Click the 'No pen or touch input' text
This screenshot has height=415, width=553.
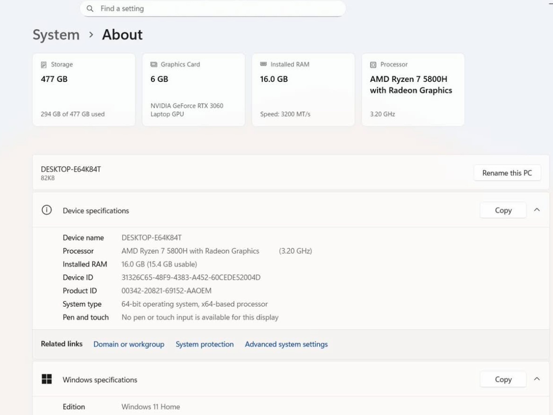[x=200, y=317]
